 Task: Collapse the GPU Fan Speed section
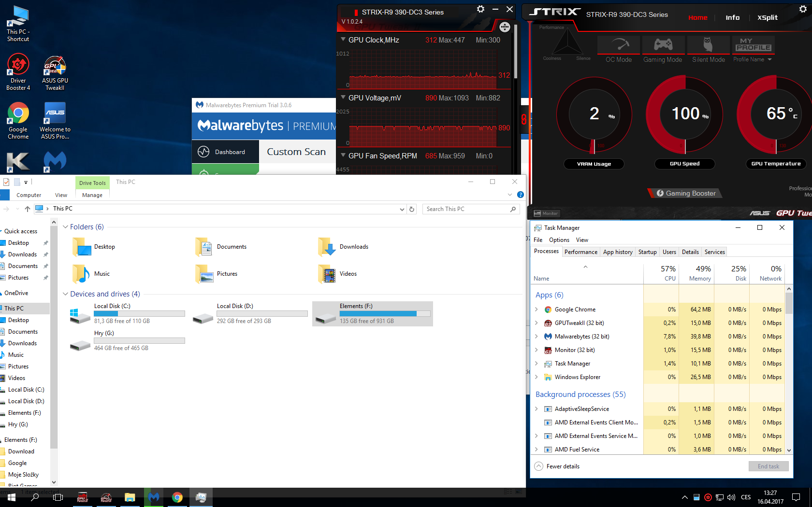point(343,155)
